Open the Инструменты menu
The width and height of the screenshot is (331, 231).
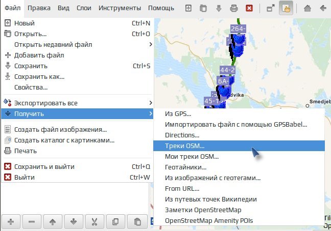(120, 8)
